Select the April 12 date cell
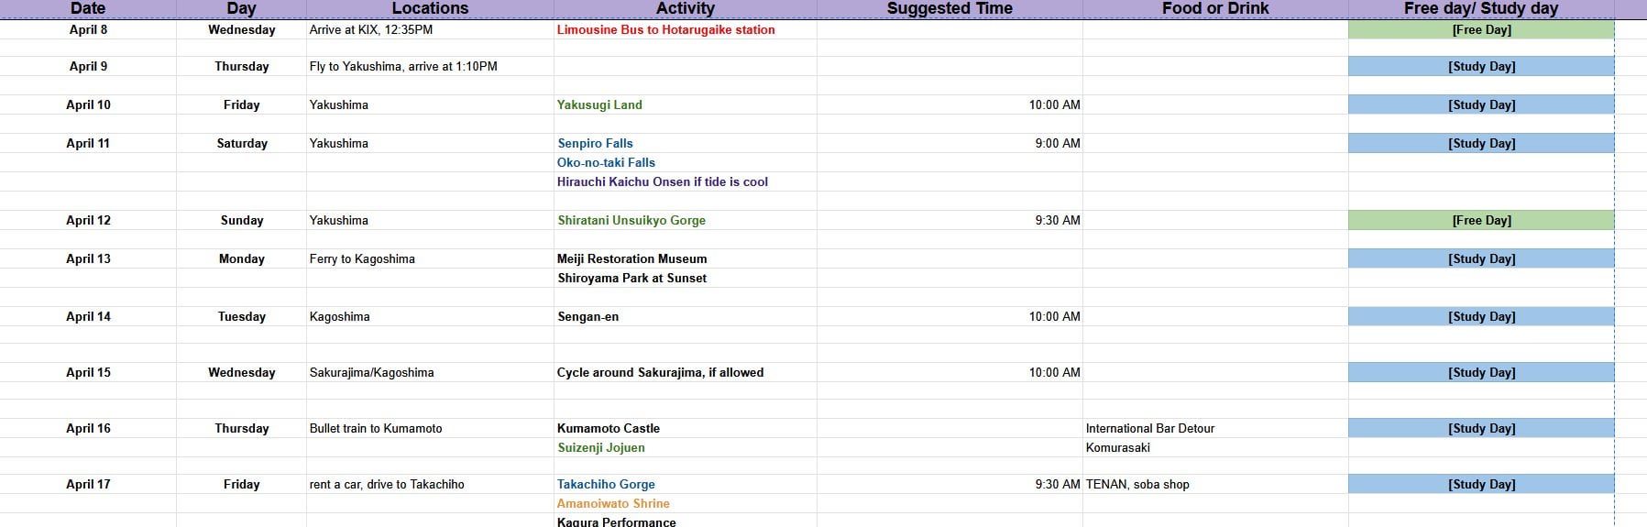Image resolution: width=1647 pixels, height=527 pixels. (x=88, y=220)
